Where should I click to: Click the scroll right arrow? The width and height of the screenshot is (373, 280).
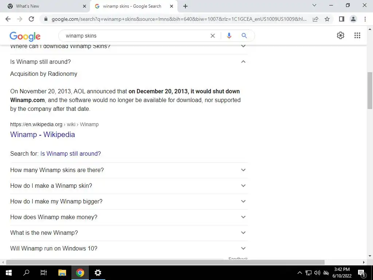(364, 262)
